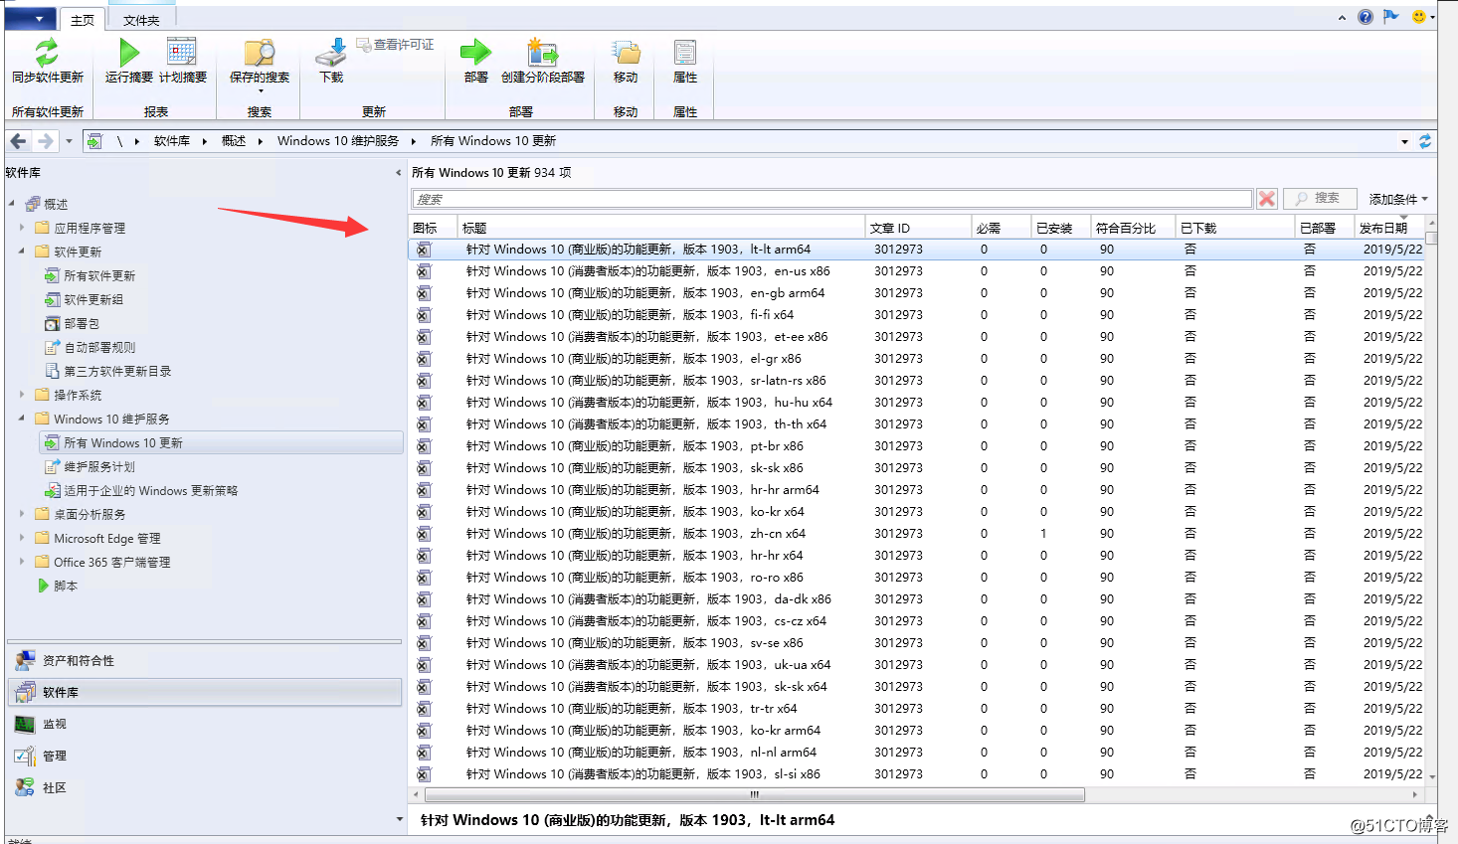Go forward with the navigation Forward arrow
Screen dimensions: 1458x844
tap(45, 141)
